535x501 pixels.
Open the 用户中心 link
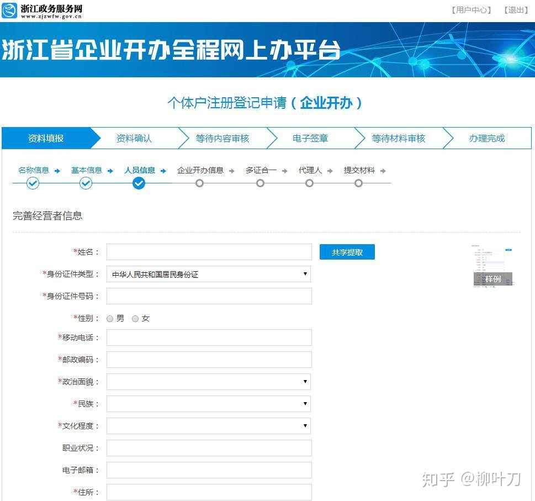(x=470, y=8)
